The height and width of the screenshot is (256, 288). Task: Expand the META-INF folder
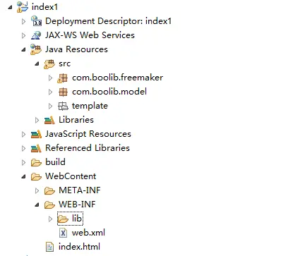[37, 190]
